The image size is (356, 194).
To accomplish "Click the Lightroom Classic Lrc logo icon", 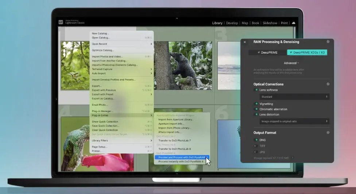I will coord(61,22).
